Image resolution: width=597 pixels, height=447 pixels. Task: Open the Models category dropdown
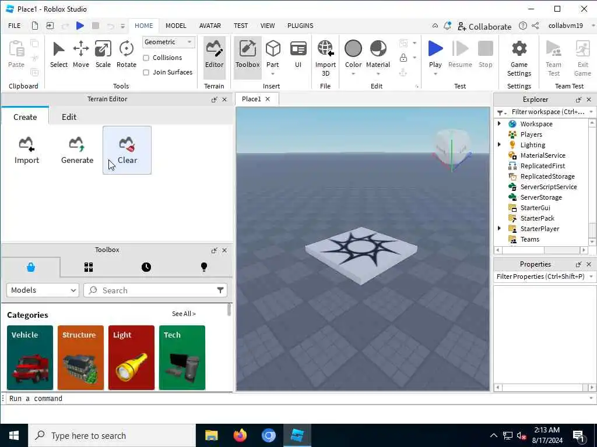tap(43, 290)
